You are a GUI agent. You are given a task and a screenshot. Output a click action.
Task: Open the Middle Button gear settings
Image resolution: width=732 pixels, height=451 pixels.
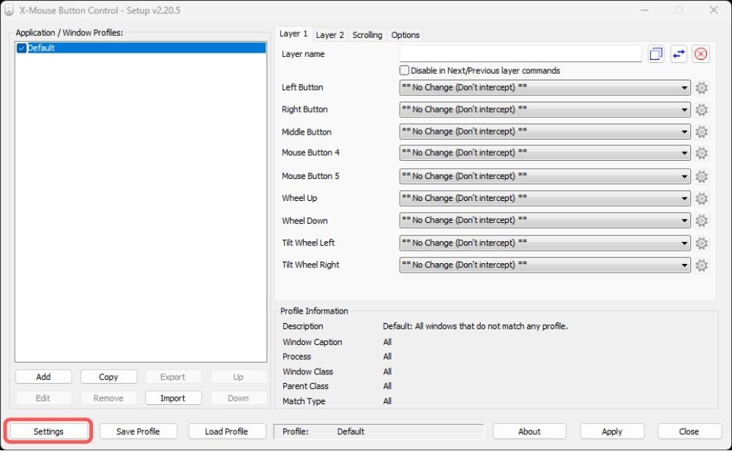coord(701,132)
